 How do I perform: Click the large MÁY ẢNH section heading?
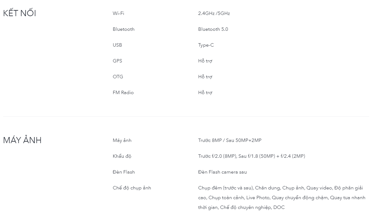tap(22, 140)
